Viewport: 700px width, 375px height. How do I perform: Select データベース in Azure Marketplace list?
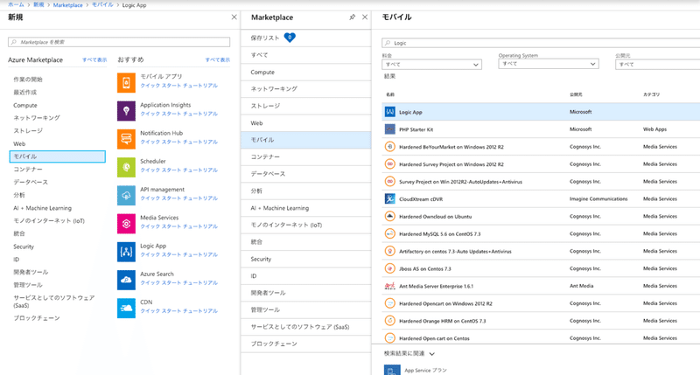[31, 182]
